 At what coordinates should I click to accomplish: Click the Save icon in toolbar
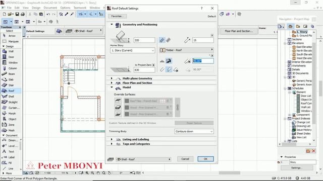coord(17,14)
